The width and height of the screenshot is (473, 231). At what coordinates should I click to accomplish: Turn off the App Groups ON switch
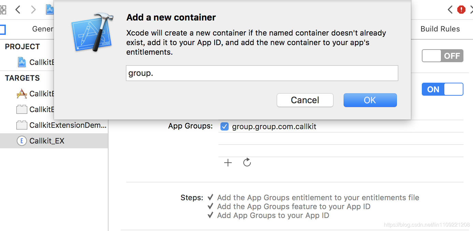[x=443, y=89]
